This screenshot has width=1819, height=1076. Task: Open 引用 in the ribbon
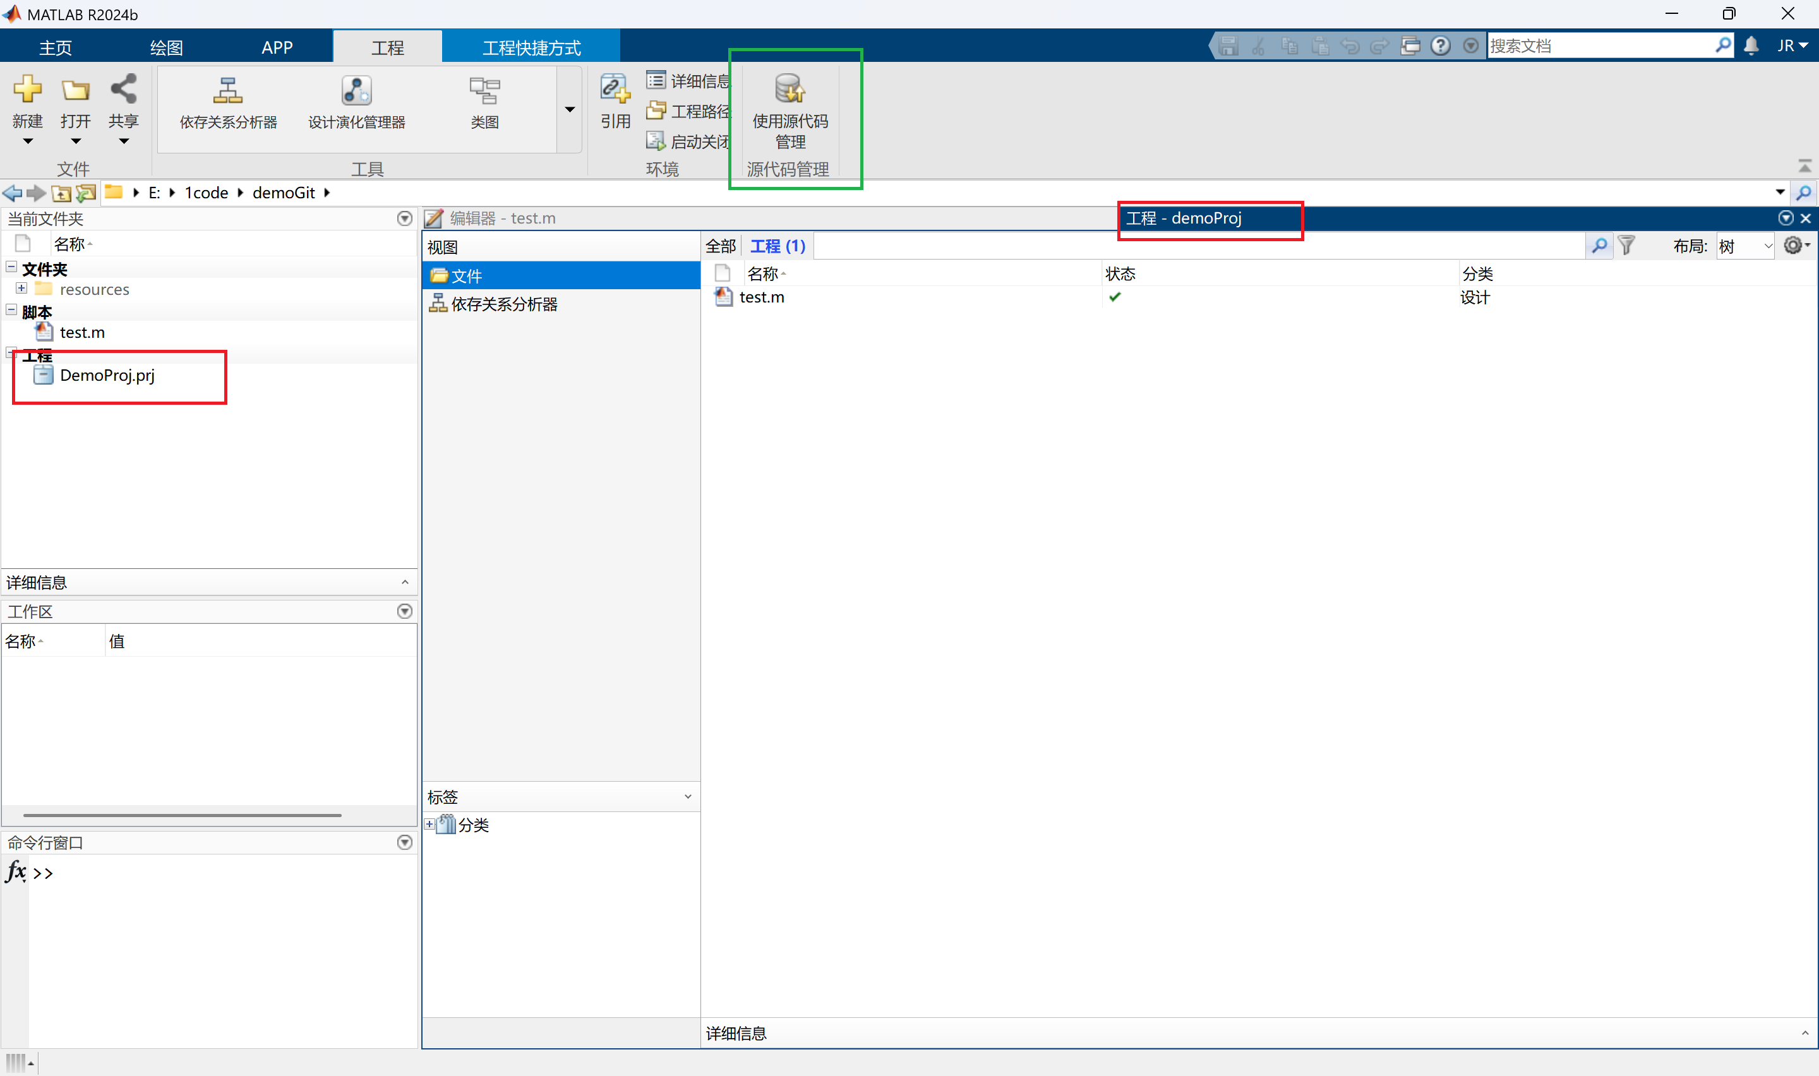[x=614, y=102]
